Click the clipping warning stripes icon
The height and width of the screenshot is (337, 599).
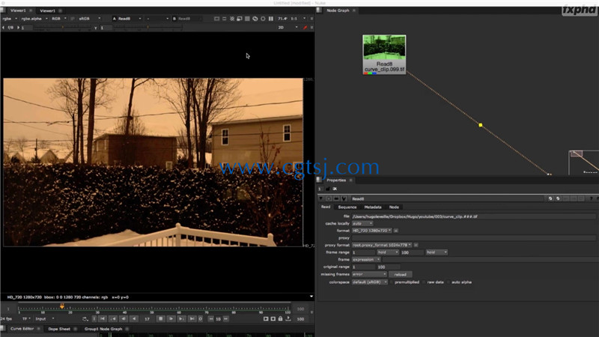232,18
